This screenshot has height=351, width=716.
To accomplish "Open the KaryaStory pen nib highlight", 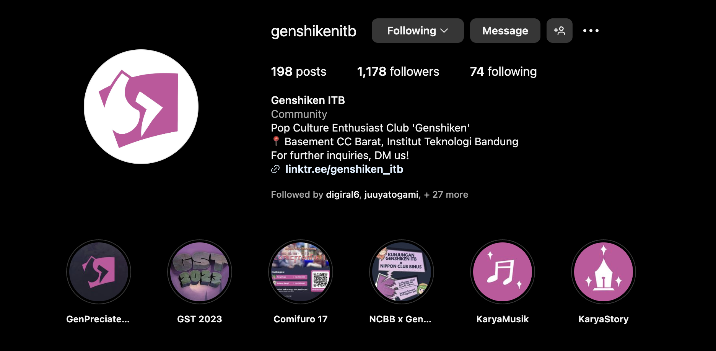I will click(604, 272).
